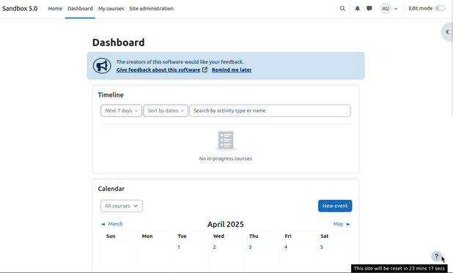Click Give feedback about this software link
Image resolution: width=453 pixels, height=273 pixels.
[158, 70]
